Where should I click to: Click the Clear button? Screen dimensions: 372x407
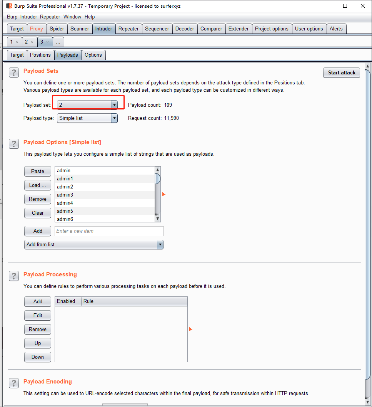38,213
